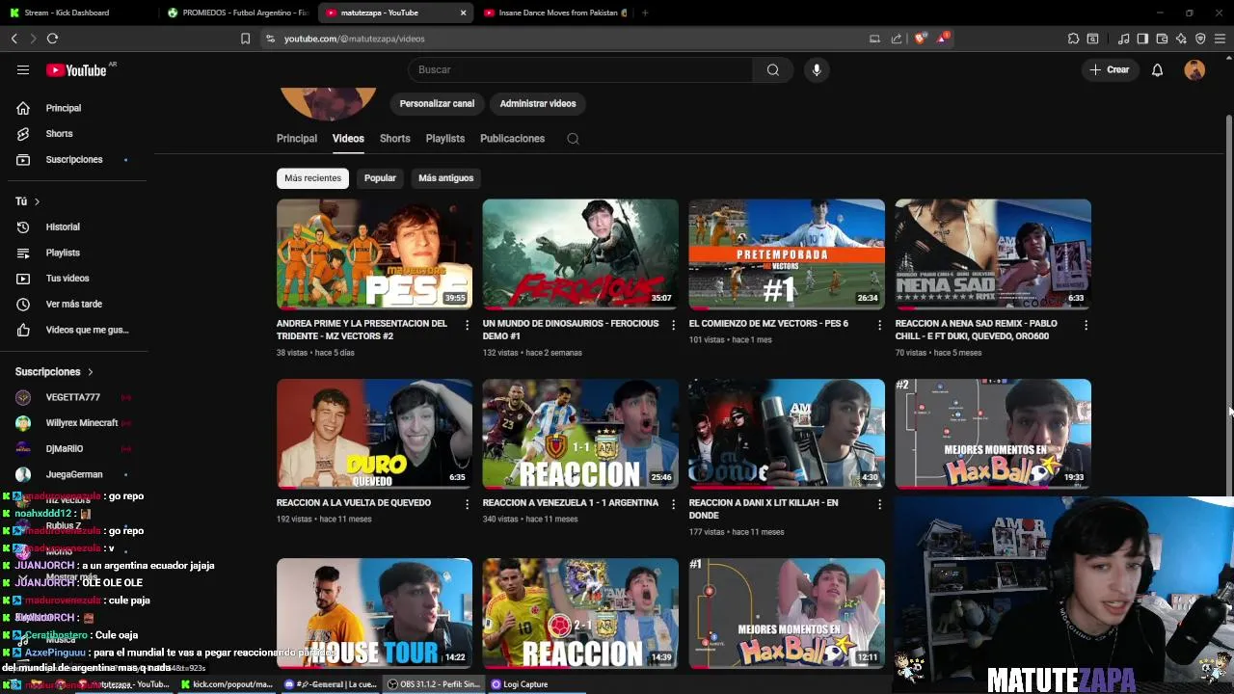Image resolution: width=1234 pixels, height=694 pixels.
Task: Switch to channel Playlists tab
Action: point(445,139)
